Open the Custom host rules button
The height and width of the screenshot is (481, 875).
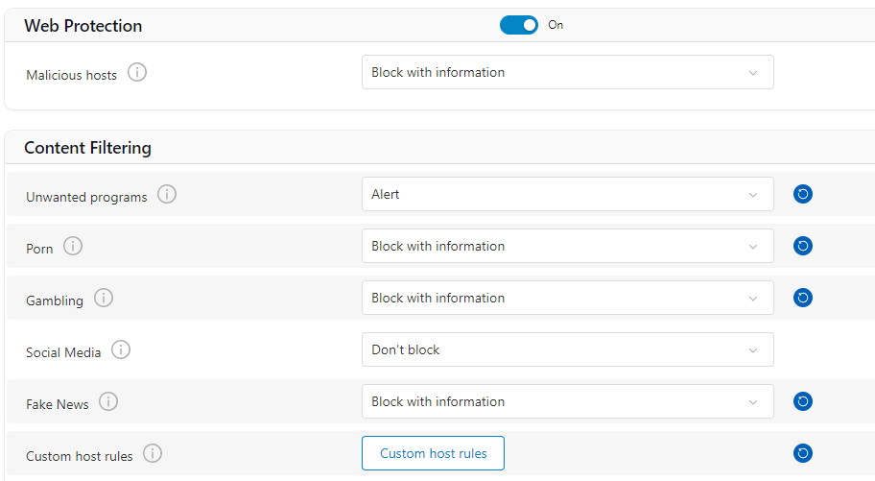pyautogui.click(x=433, y=453)
